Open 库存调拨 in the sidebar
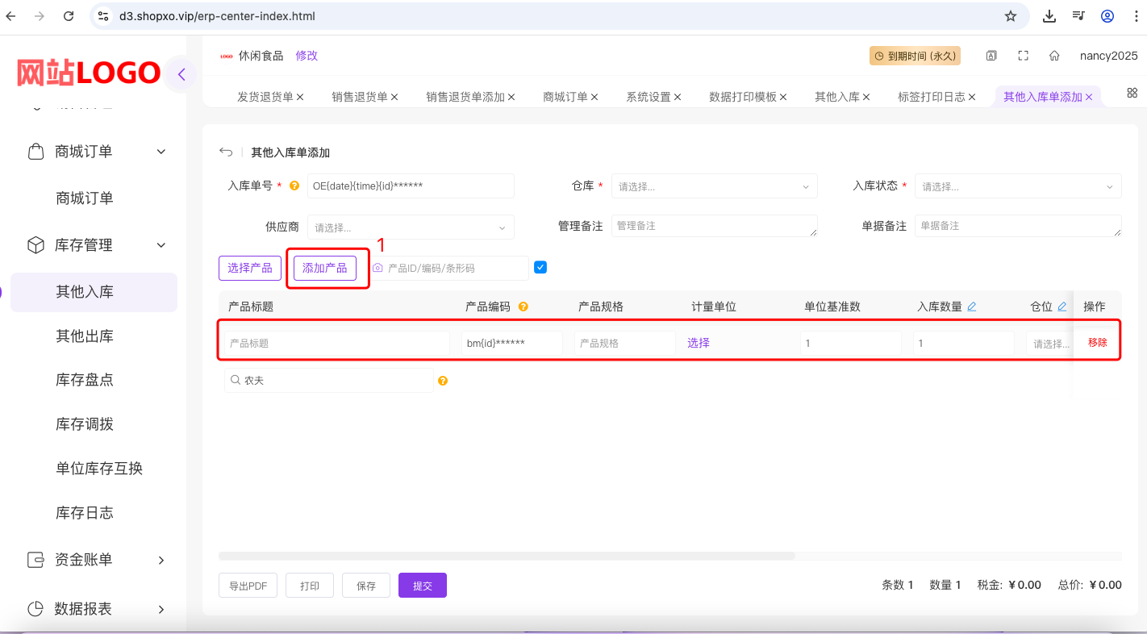Viewport: 1147px width, 634px height. pos(85,424)
